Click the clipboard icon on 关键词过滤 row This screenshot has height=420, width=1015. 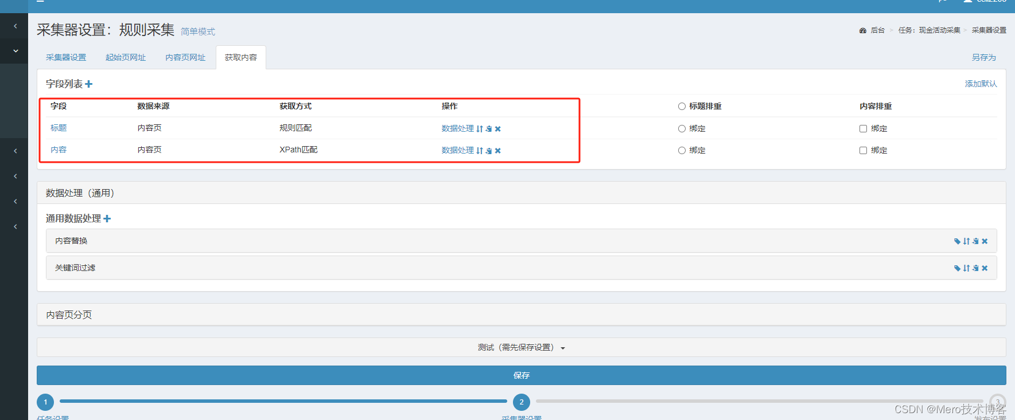975,268
